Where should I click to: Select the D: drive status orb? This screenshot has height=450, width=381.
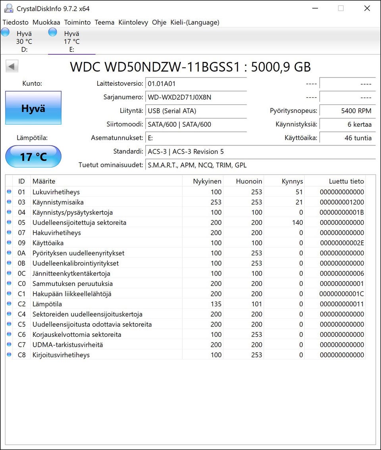point(5,32)
